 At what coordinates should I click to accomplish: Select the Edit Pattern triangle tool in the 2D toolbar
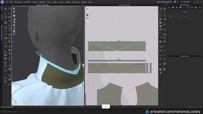point(160,9)
